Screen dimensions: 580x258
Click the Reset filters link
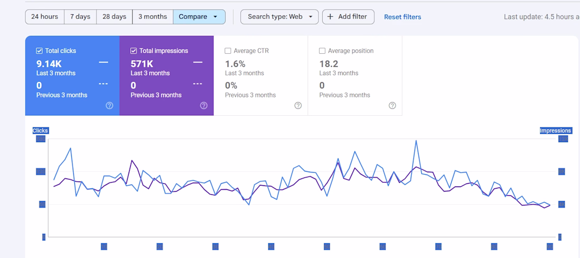pyautogui.click(x=402, y=17)
